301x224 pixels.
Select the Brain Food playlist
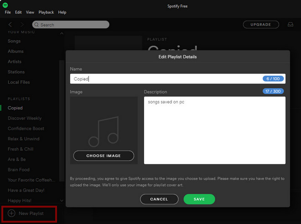pyautogui.click(x=18, y=170)
